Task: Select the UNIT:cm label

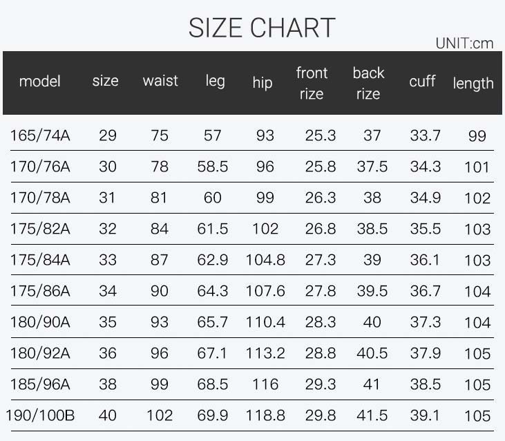Action: click(x=464, y=44)
